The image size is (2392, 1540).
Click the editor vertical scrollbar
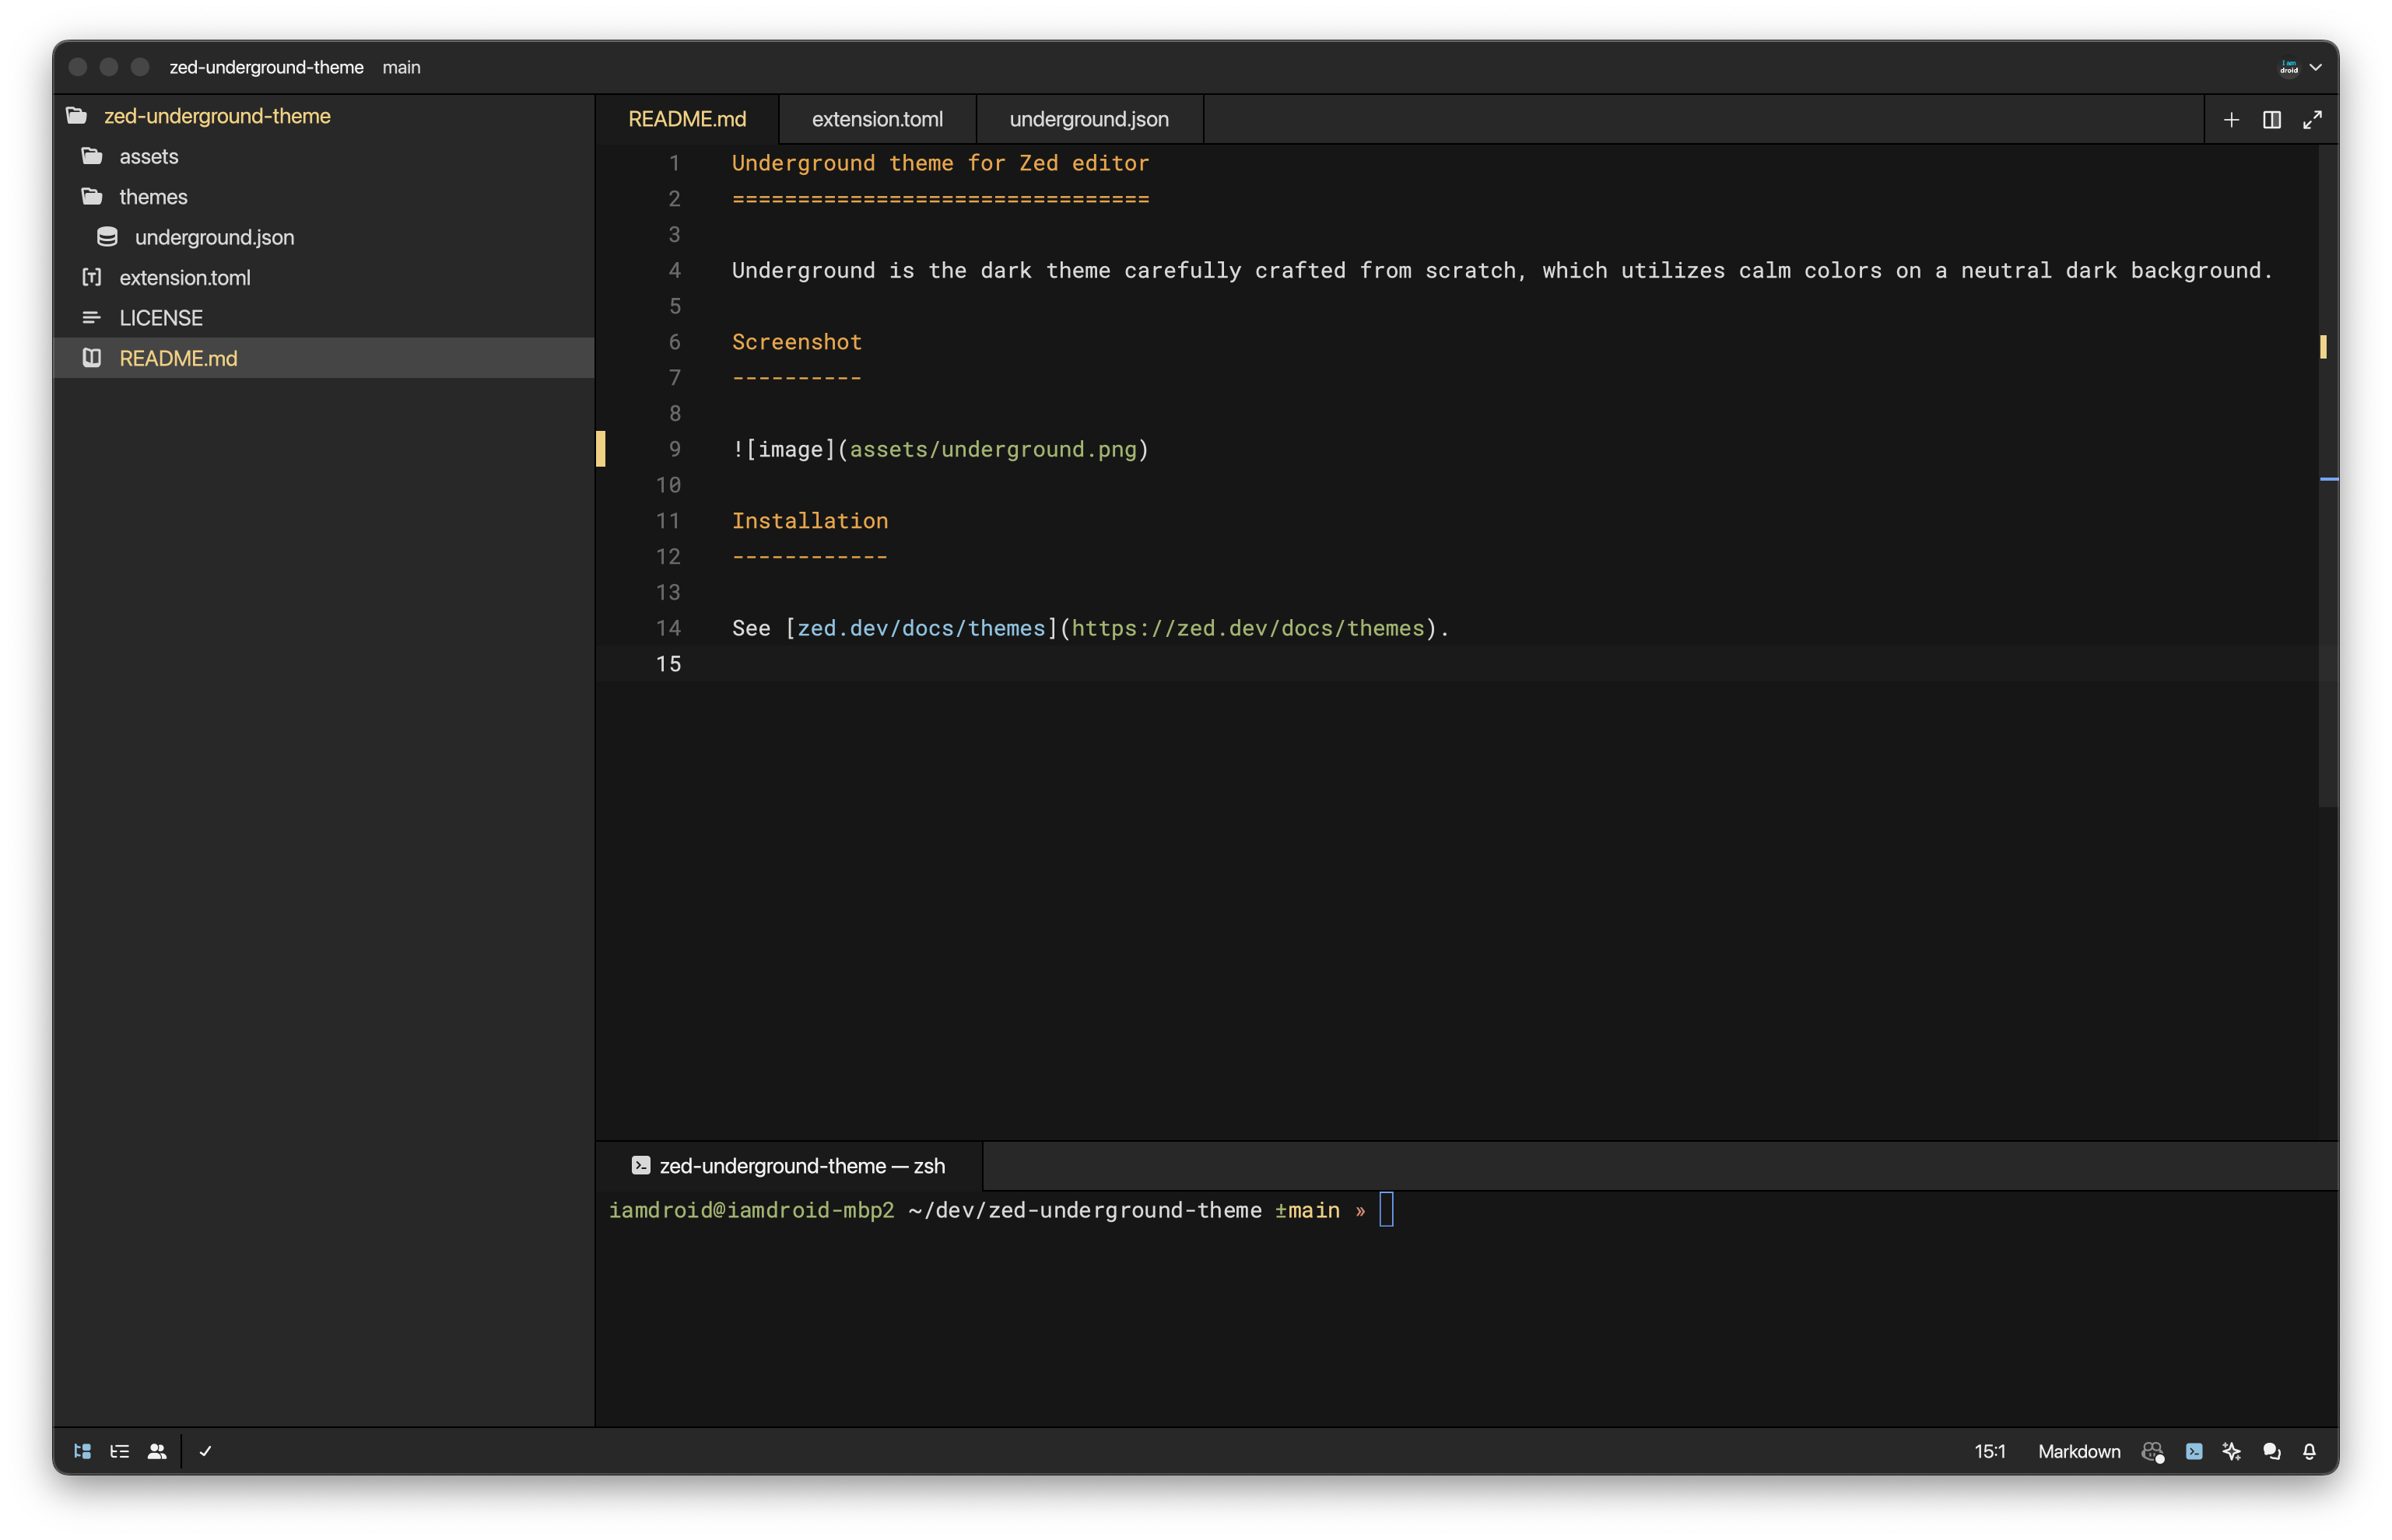point(2328,476)
